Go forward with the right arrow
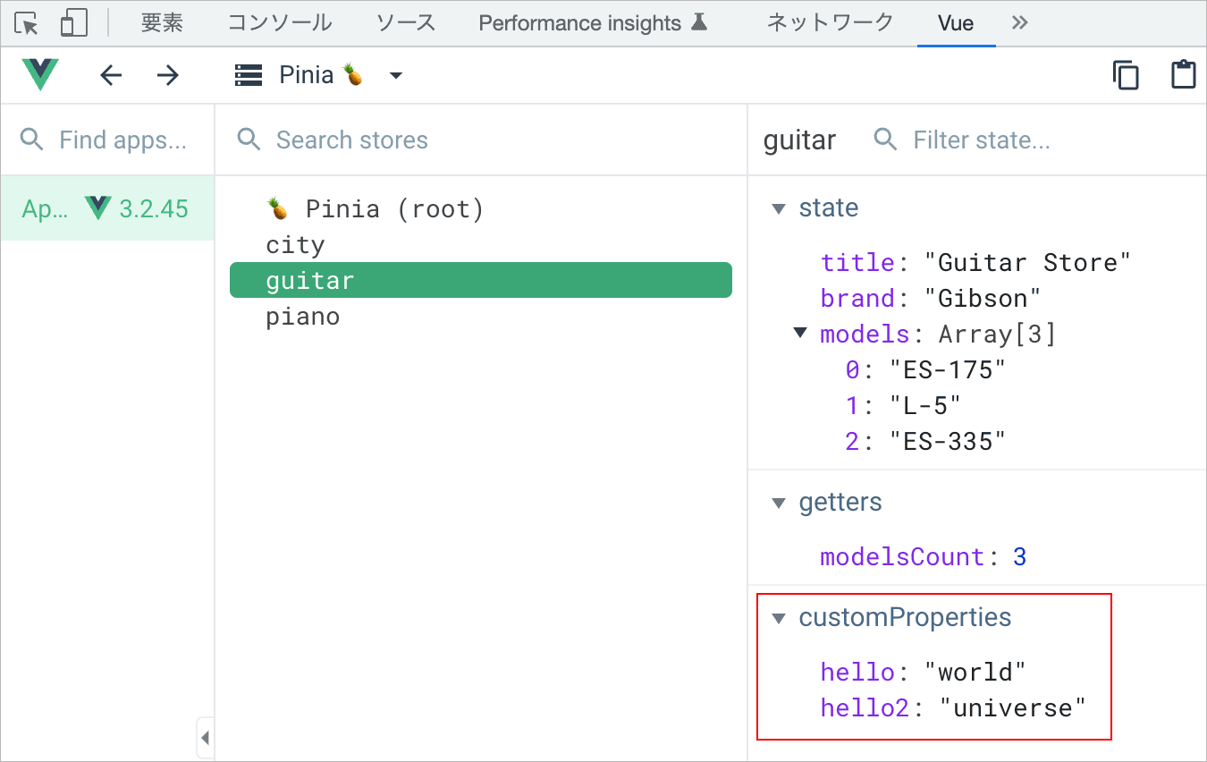This screenshot has height=762, width=1207. pyautogui.click(x=167, y=75)
